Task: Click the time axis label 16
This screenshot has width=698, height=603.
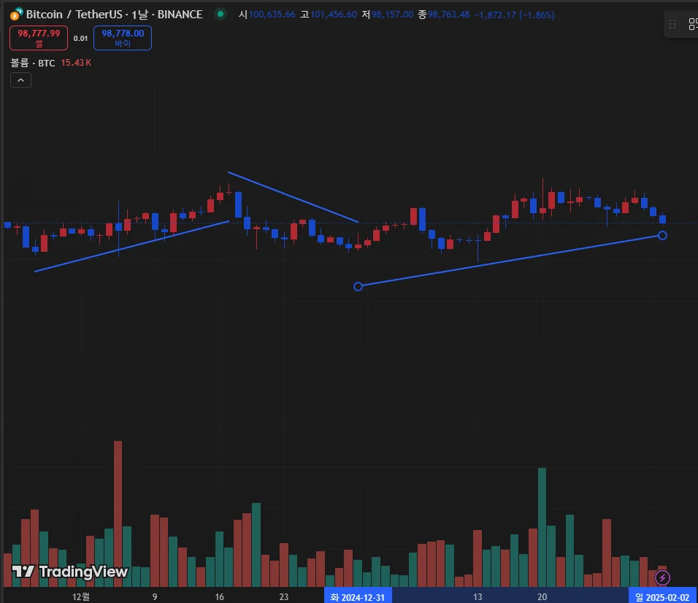Action: click(x=220, y=596)
